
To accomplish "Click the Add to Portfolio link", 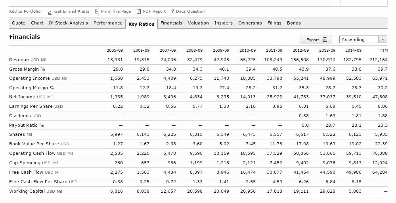I will [25, 11].
